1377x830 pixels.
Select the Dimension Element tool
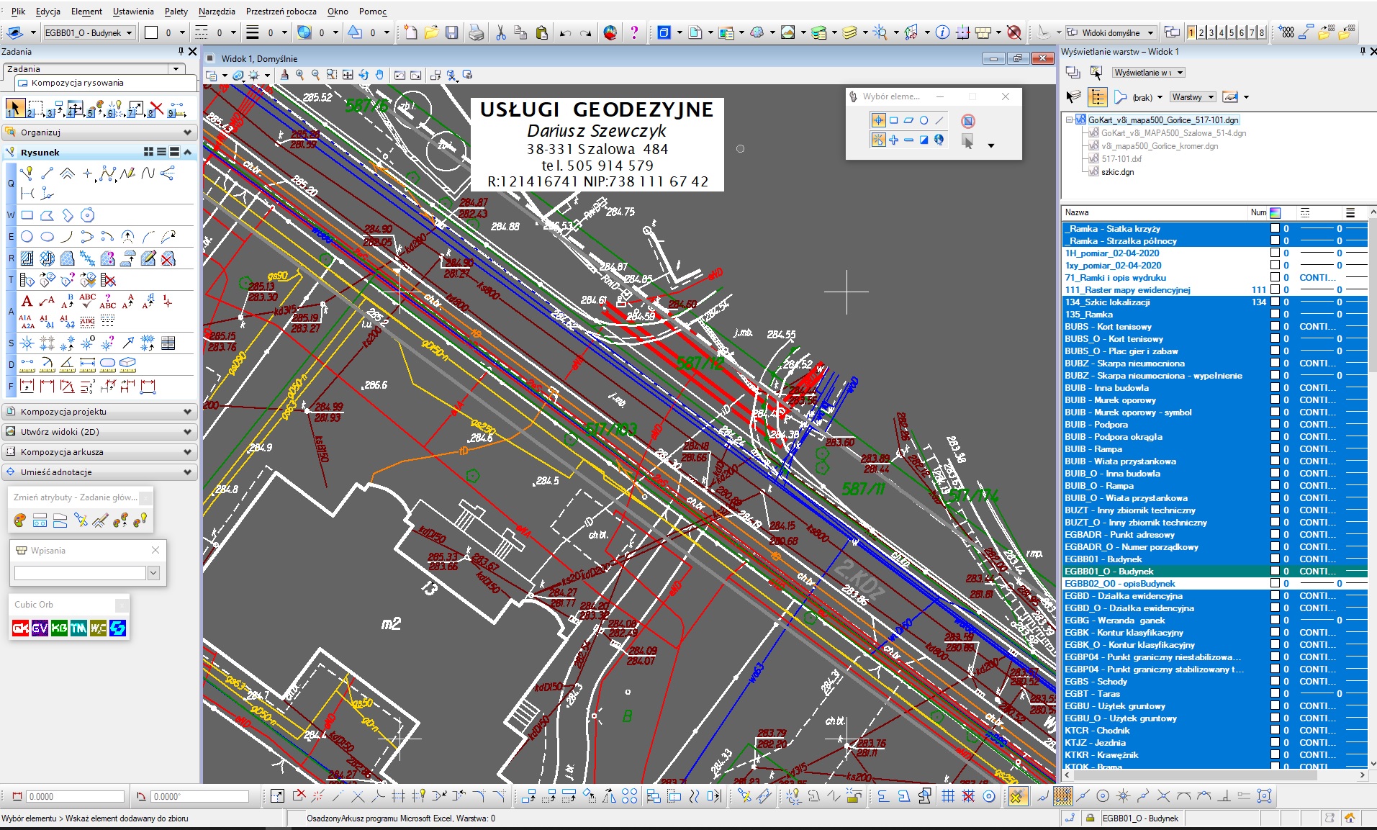(x=27, y=387)
